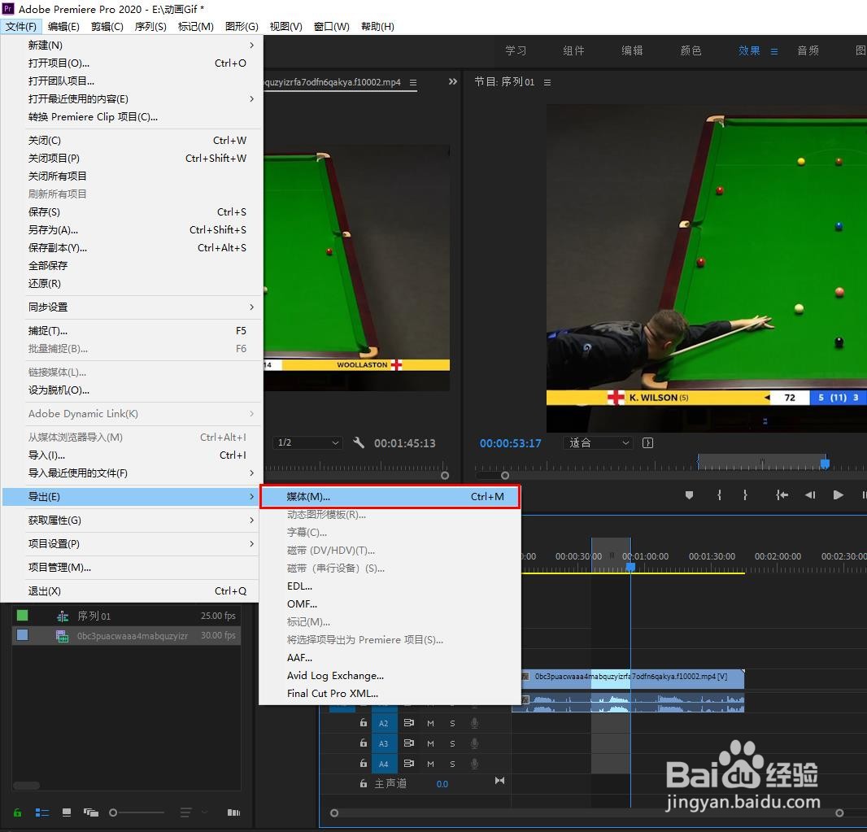Solo track A2 with S button
Viewport: 867px width, 832px height.
[452, 723]
